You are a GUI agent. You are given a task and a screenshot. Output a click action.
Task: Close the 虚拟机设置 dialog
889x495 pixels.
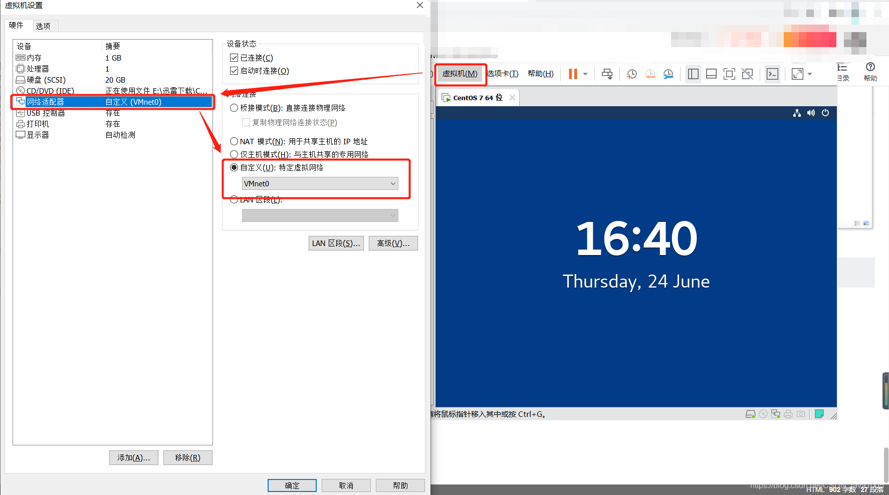click(420, 5)
